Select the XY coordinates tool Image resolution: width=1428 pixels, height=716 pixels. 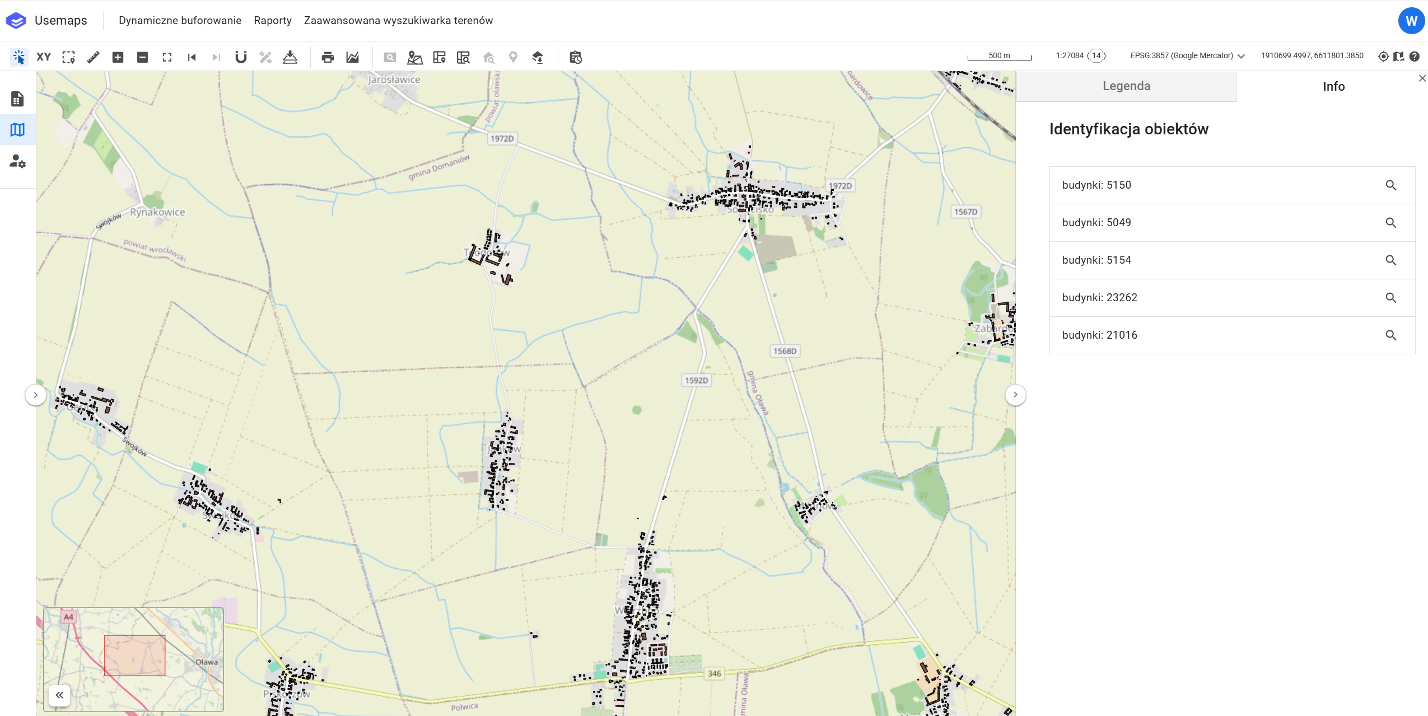click(44, 57)
